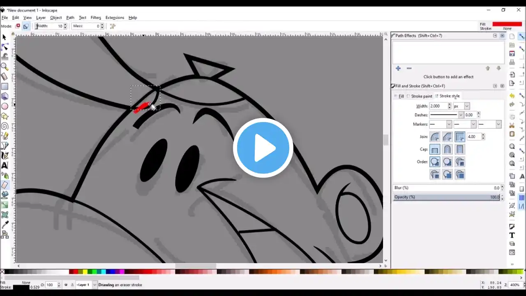Select the butt cap button
Screen dimensions: 526x296
435,149
